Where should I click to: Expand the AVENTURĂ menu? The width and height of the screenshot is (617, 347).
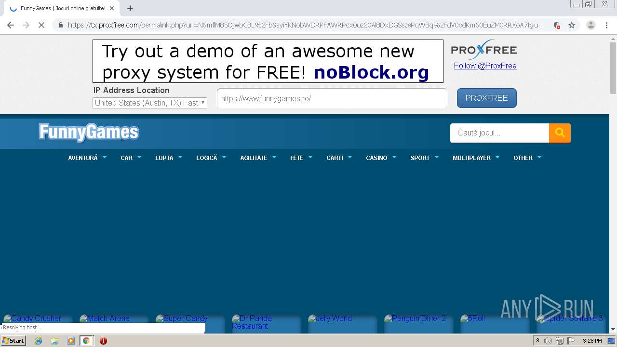click(87, 158)
